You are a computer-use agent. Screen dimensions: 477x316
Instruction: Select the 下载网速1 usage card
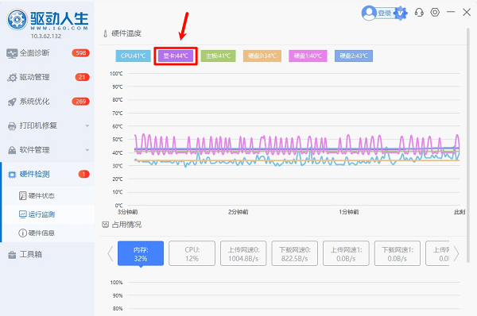(x=397, y=253)
